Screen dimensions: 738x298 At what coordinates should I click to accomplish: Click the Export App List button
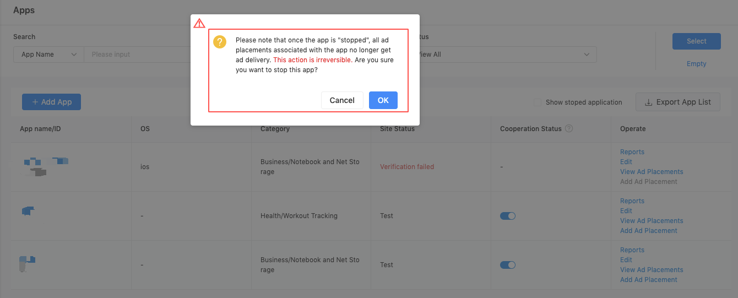pos(678,102)
